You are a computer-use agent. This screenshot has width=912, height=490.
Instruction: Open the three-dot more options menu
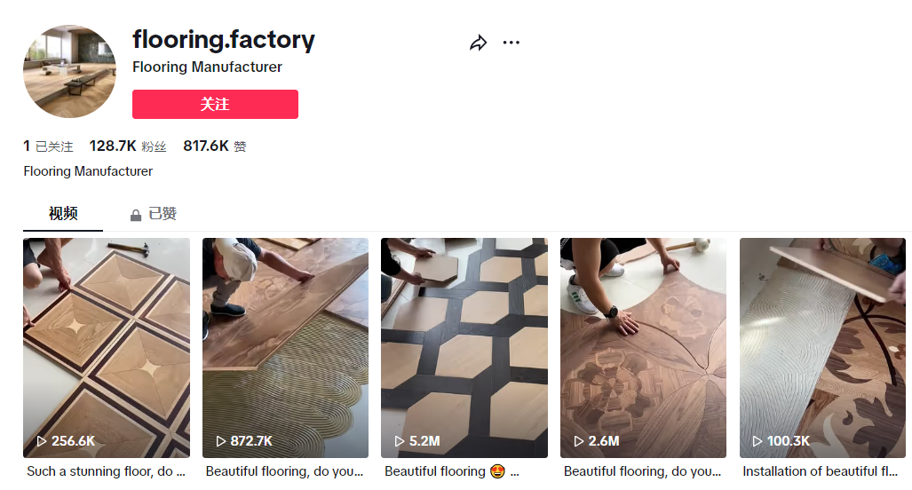coord(512,43)
